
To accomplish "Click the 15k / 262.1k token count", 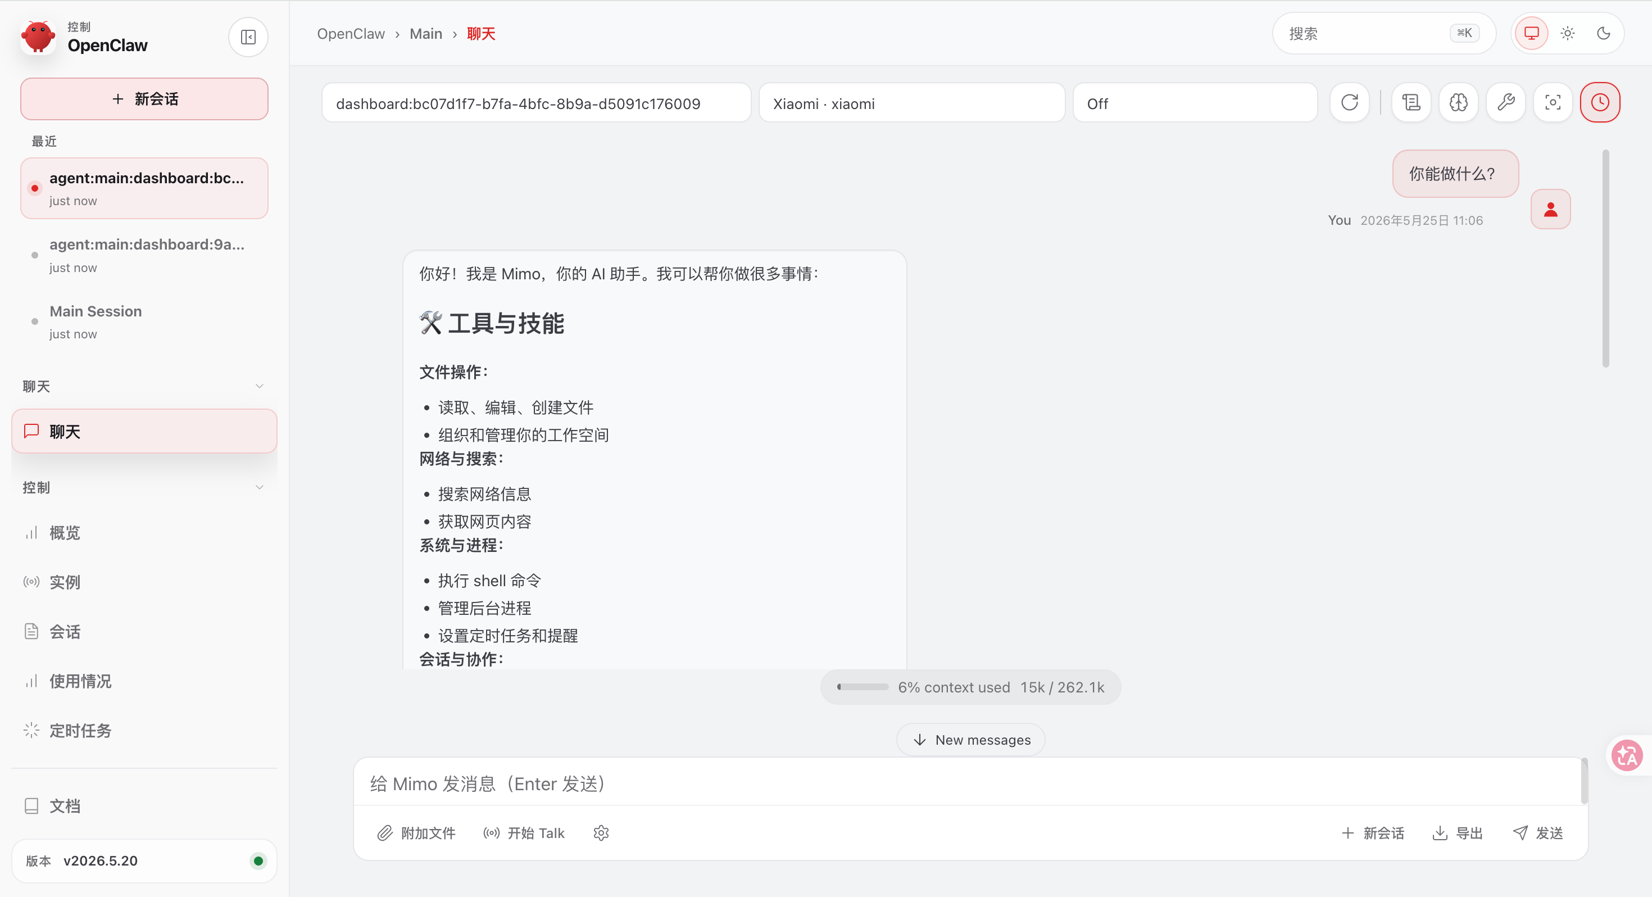I will [1062, 687].
